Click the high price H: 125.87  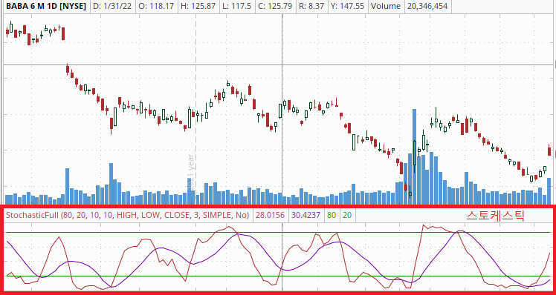tap(198, 6)
